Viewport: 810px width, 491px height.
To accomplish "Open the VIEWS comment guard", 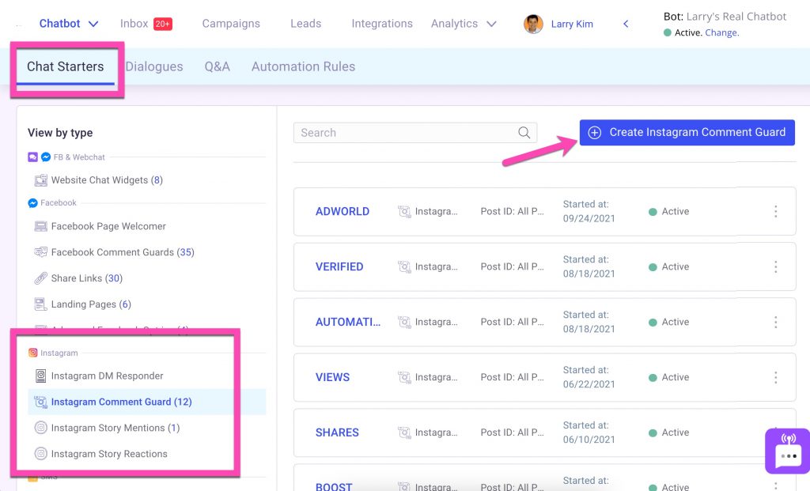I will tap(333, 377).
